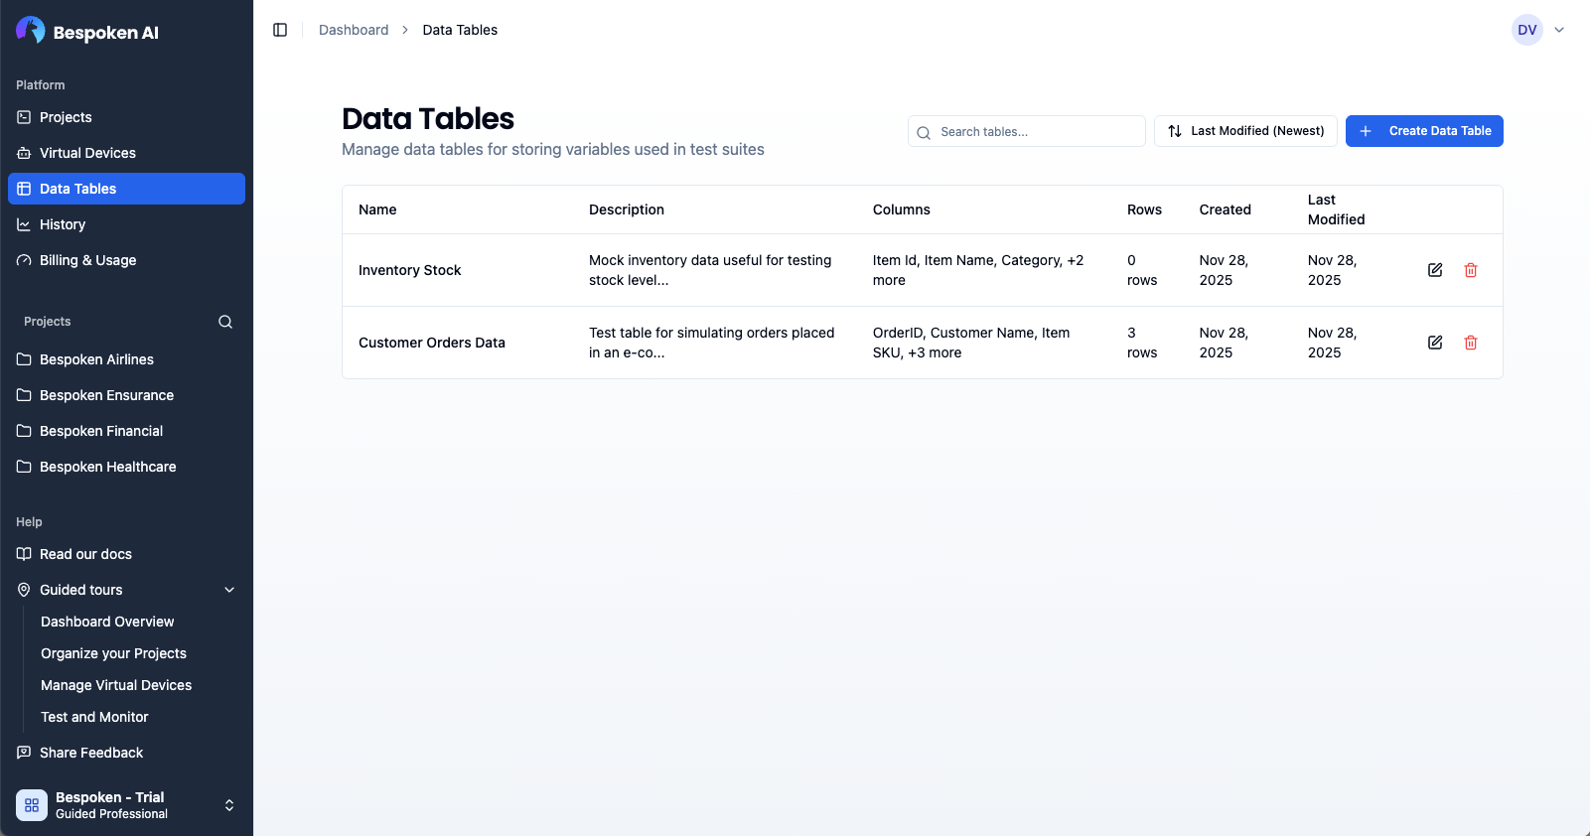Click 'Bespoken - Trial' organization name

coord(110,797)
